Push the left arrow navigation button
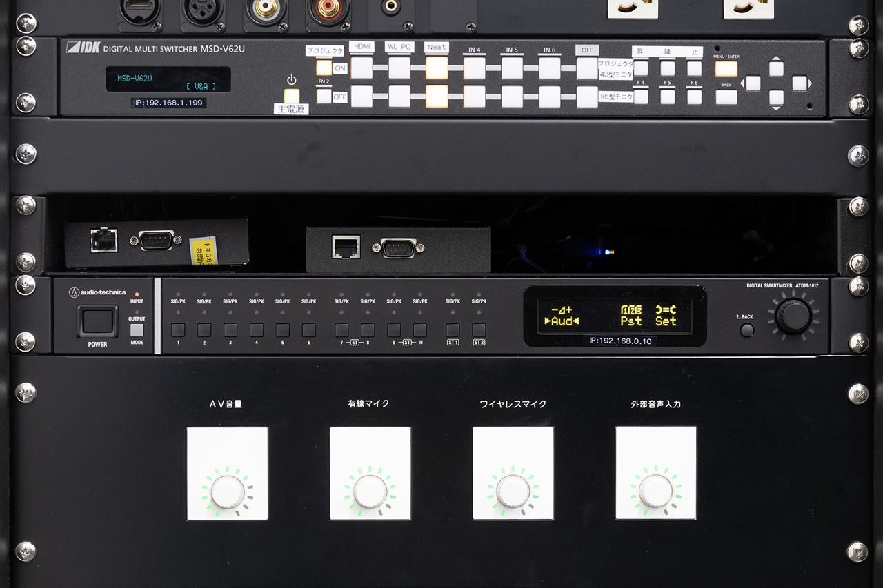Image resolution: width=883 pixels, height=588 pixels. point(753,83)
